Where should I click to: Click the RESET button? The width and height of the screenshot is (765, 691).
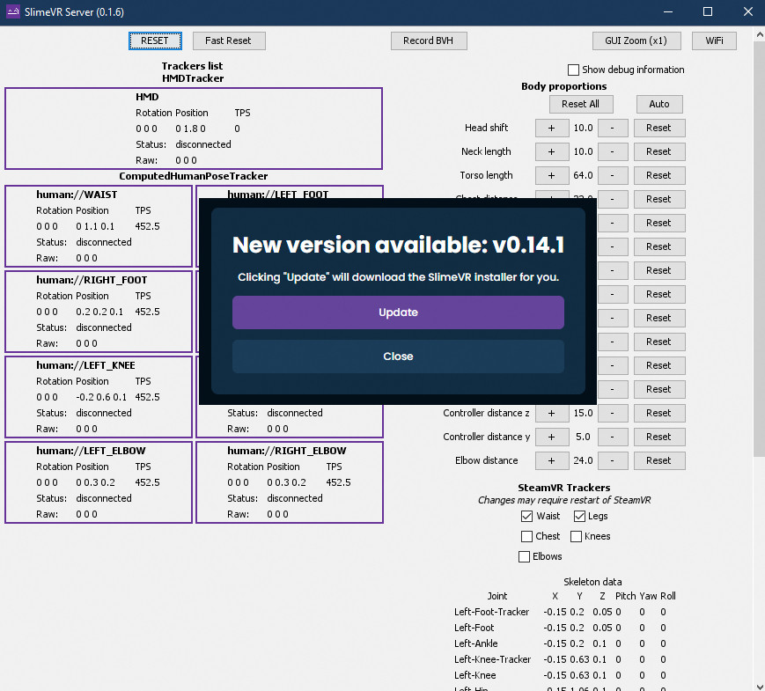(x=155, y=41)
